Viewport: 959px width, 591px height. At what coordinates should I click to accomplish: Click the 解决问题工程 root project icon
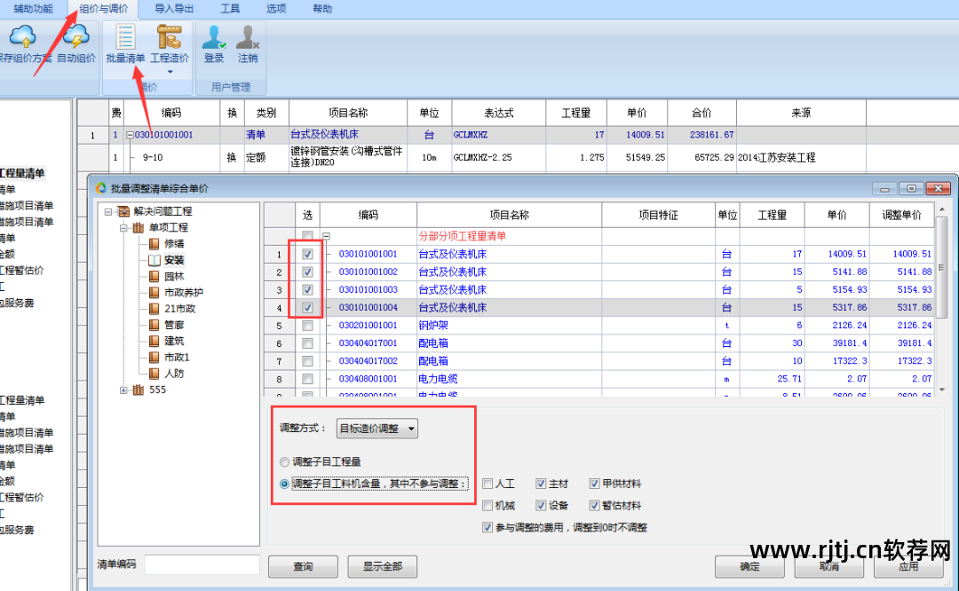[x=123, y=211]
